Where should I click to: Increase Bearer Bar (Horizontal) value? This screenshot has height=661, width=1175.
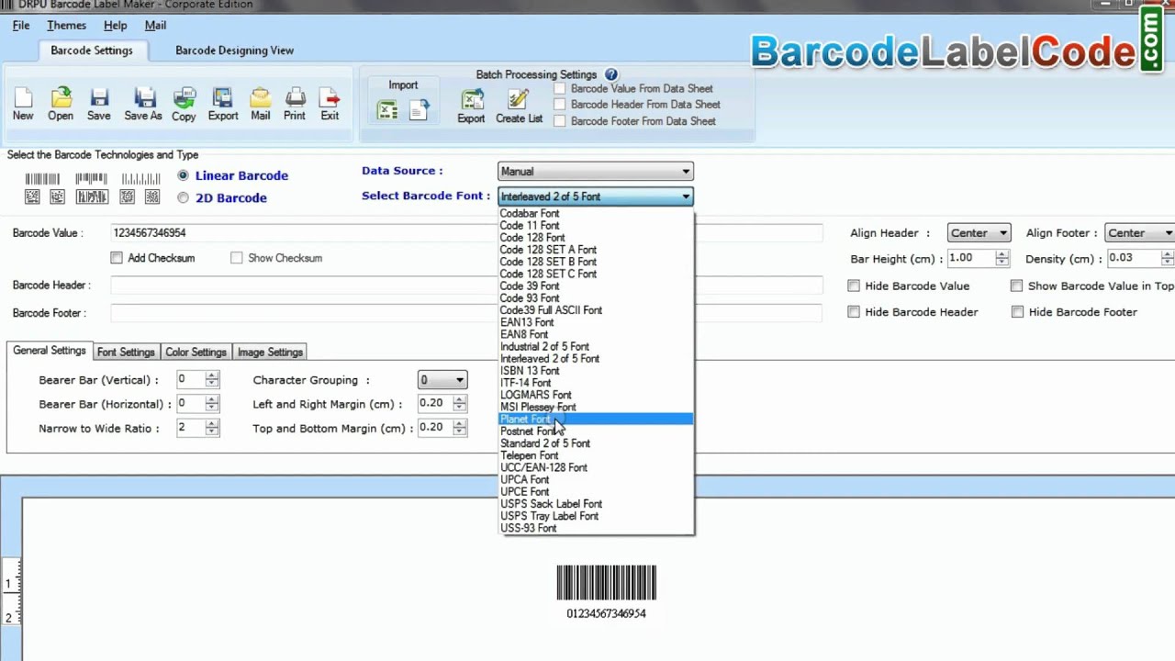[x=212, y=399]
